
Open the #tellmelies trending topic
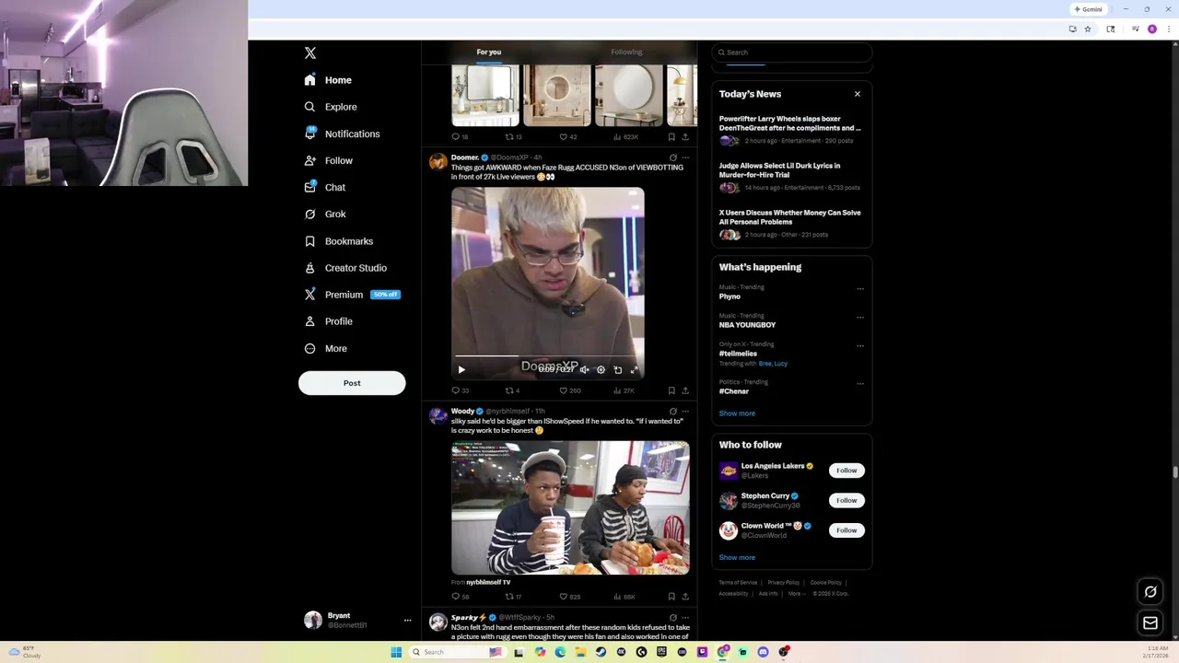[x=738, y=354]
